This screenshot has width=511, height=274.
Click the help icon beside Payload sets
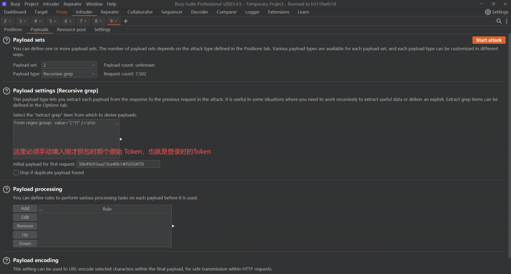pyautogui.click(x=6, y=40)
